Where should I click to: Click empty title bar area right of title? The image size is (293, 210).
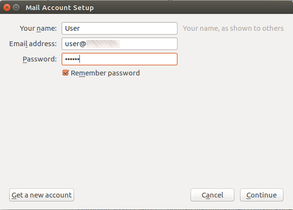(x=192, y=8)
